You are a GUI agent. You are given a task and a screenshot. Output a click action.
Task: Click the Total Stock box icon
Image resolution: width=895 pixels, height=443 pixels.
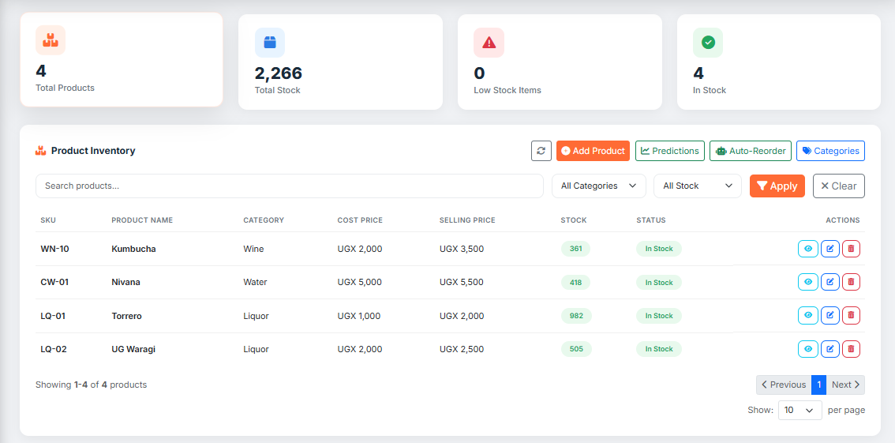(x=269, y=42)
